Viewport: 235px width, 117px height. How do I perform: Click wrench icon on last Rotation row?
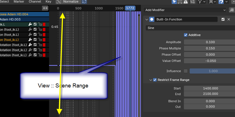click(30, 55)
